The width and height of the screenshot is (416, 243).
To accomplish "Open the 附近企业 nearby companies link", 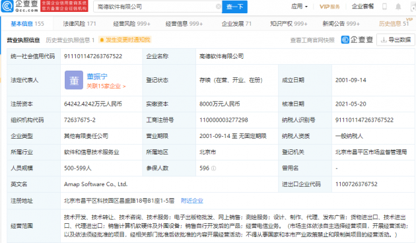I will click(192, 201).
